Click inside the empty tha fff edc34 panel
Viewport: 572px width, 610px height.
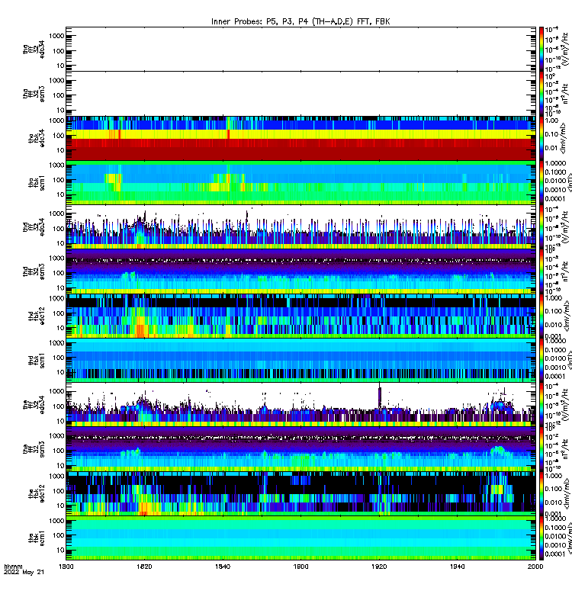click(300, 50)
